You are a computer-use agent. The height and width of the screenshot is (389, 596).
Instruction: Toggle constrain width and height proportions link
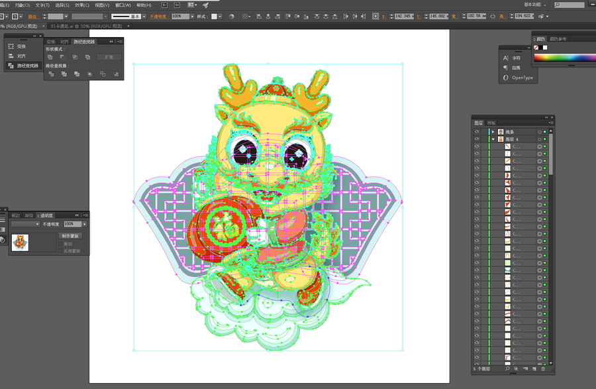pyautogui.click(x=493, y=17)
